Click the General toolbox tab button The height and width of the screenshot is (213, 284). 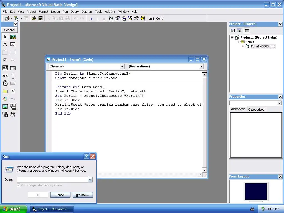9,30
